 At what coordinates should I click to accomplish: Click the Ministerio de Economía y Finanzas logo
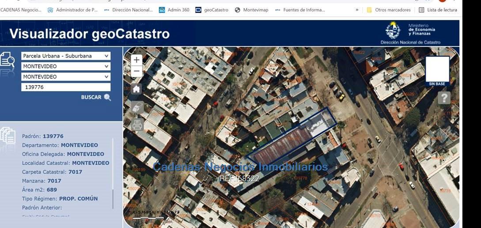click(x=410, y=33)
